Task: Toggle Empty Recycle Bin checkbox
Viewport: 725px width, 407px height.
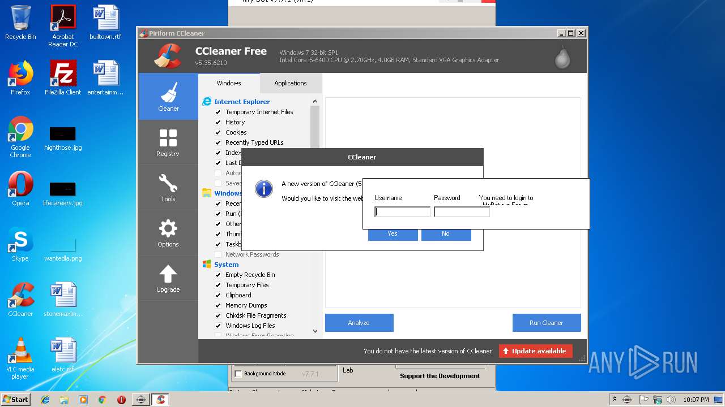Action: pos(218,275)
